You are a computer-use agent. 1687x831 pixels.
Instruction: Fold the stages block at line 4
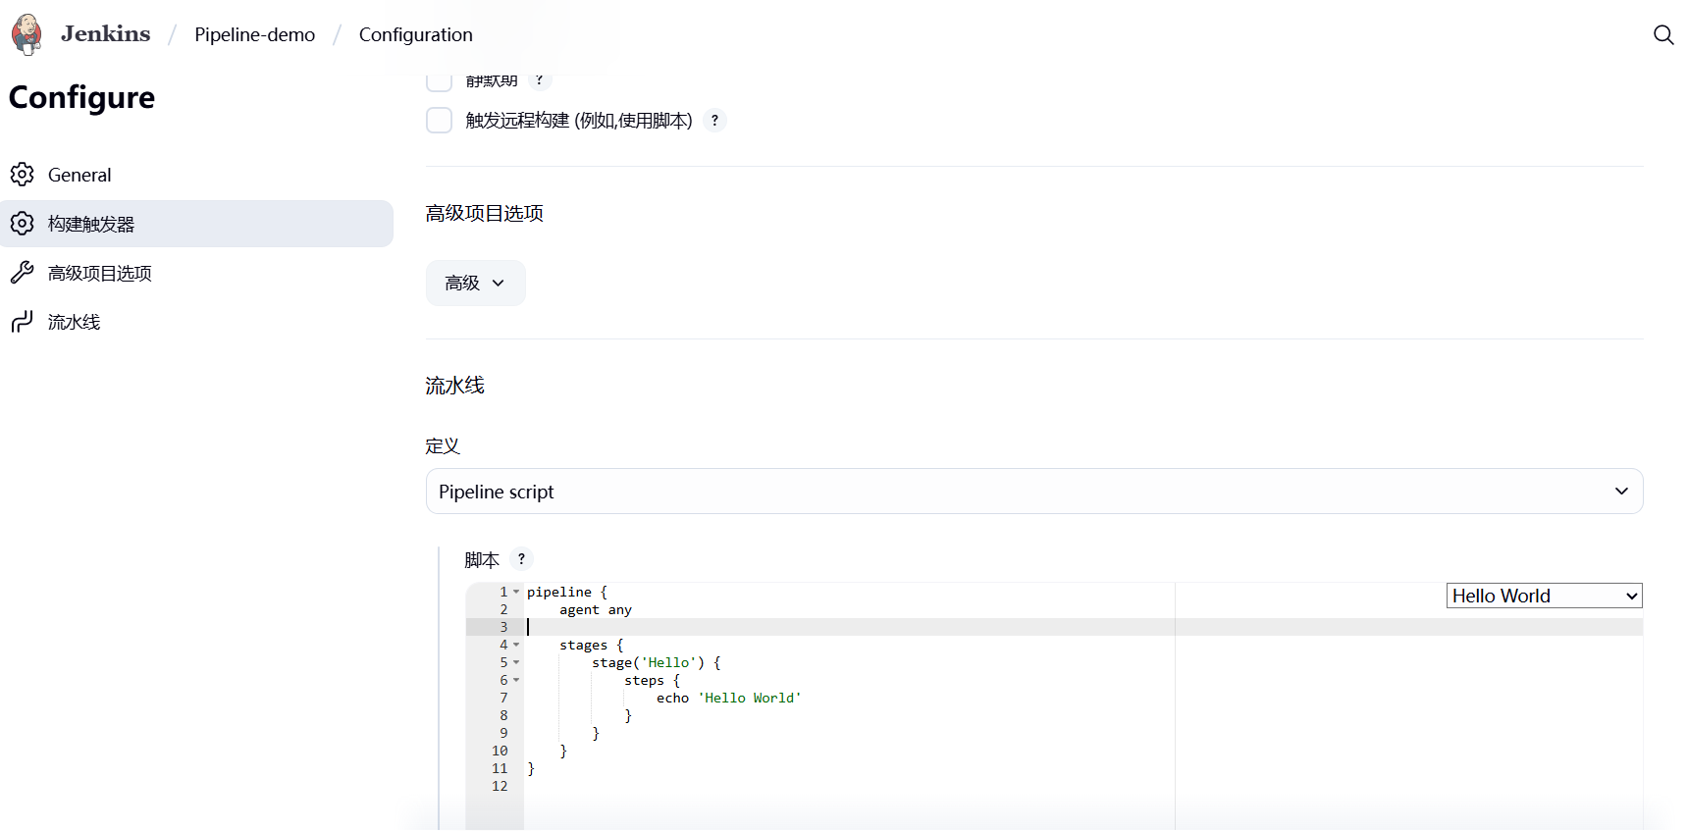pos(516,645)
